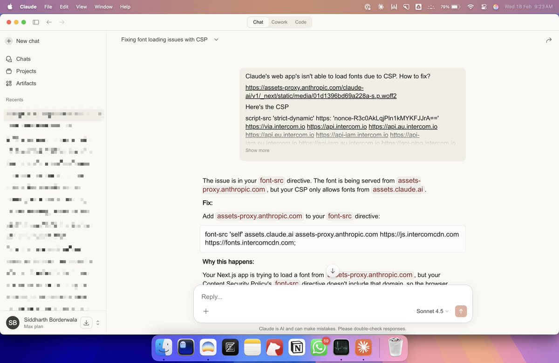
Task: Open Claude from the Dock
Action: (x=363, y=347)
